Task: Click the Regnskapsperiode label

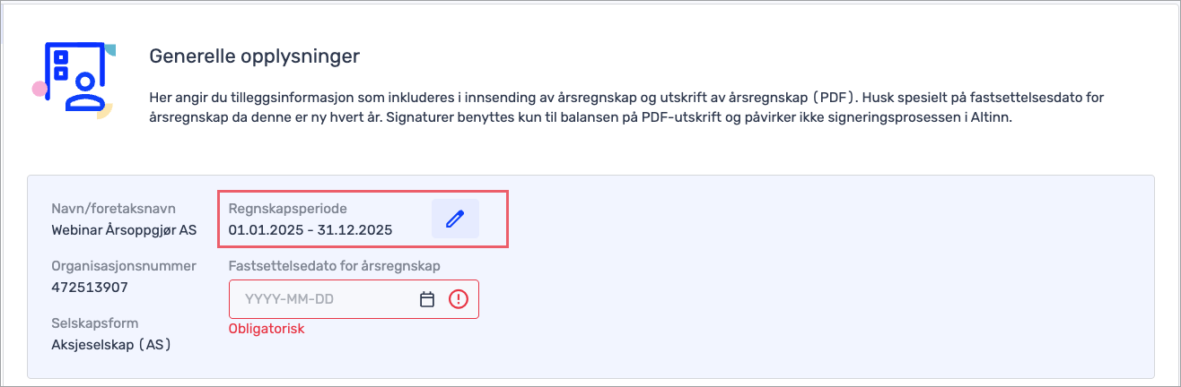Action: pos(287,209)
